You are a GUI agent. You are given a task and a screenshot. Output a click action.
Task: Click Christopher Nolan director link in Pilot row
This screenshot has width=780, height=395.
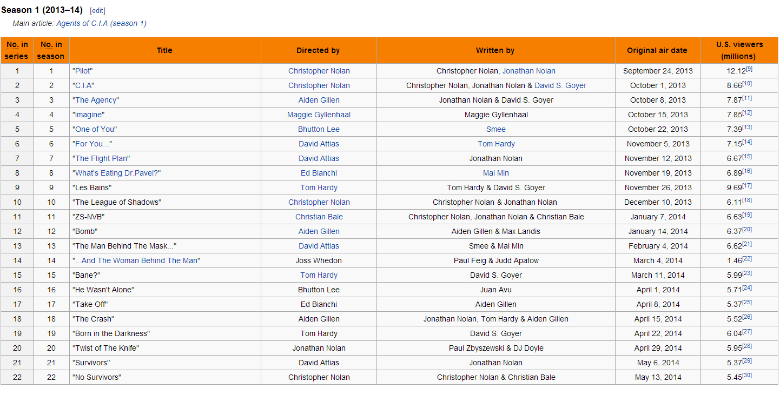pyautogui.click(x=319, y=71)
